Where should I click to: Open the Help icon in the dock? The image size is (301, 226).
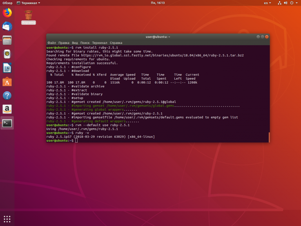7,95
